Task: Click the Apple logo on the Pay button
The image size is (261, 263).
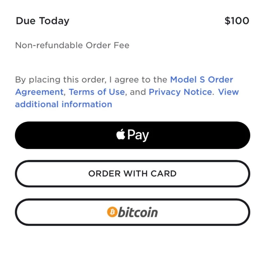Action: point(121,135)
